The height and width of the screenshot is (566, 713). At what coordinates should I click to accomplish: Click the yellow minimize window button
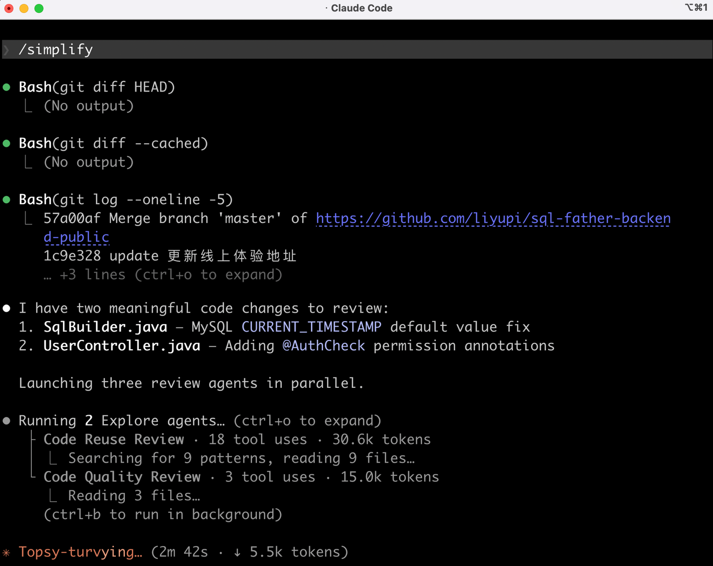(24, 8)
